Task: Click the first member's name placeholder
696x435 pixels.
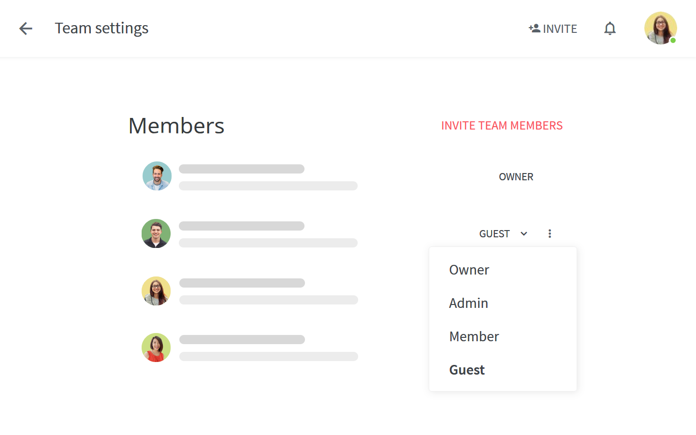Action: 242,169
